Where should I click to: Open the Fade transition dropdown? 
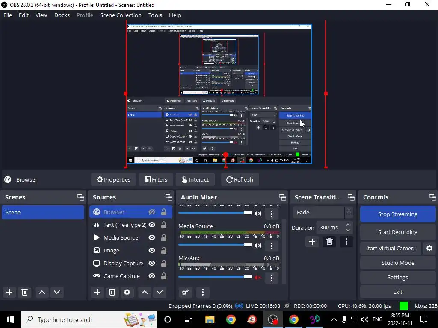323,213
